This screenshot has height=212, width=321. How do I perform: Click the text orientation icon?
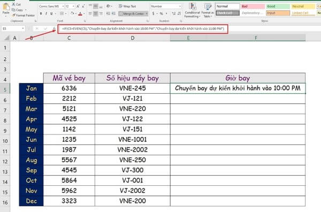(109, 6)
